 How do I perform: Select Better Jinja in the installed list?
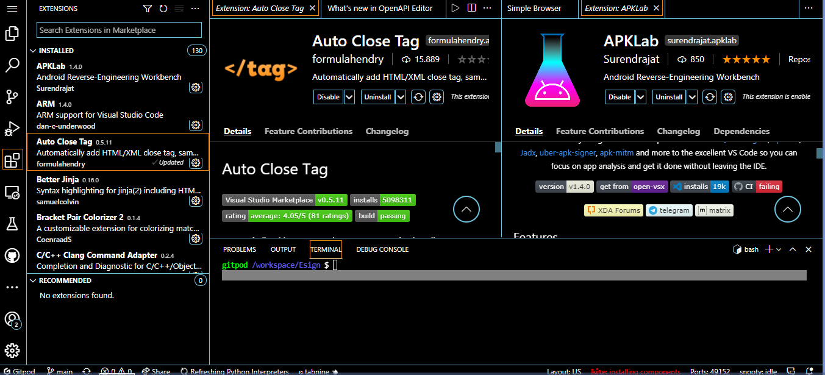[x=118, y=190]
